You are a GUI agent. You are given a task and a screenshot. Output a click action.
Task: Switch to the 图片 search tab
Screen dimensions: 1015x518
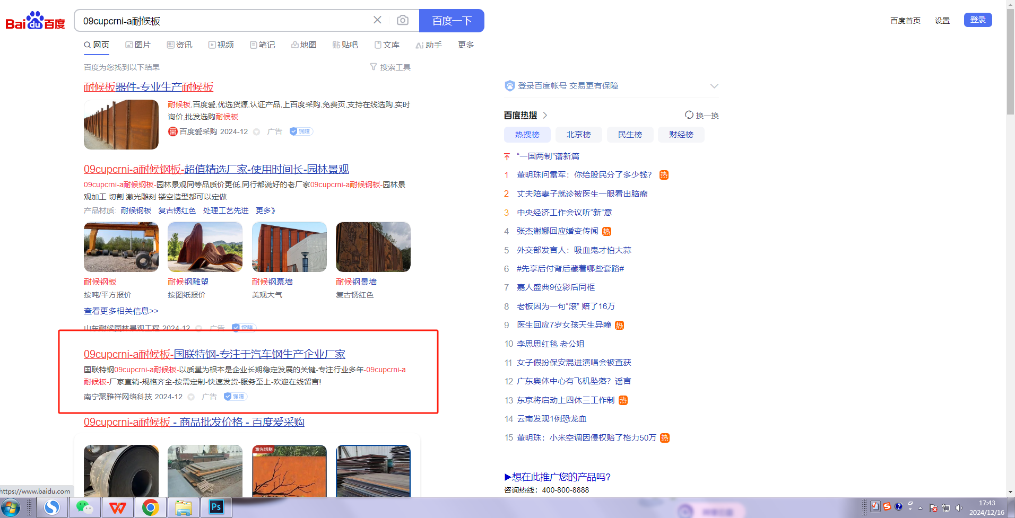pos(138,45)
